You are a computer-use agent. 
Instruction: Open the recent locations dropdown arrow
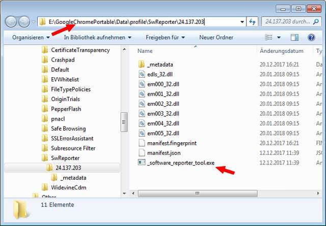(x=33, y=22)
